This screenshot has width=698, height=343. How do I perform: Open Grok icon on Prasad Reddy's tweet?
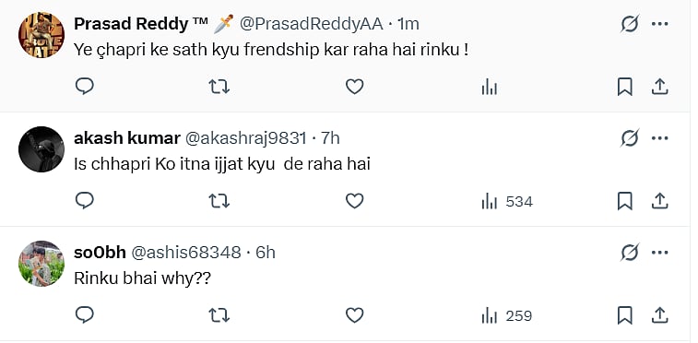(x=630, y=24)
